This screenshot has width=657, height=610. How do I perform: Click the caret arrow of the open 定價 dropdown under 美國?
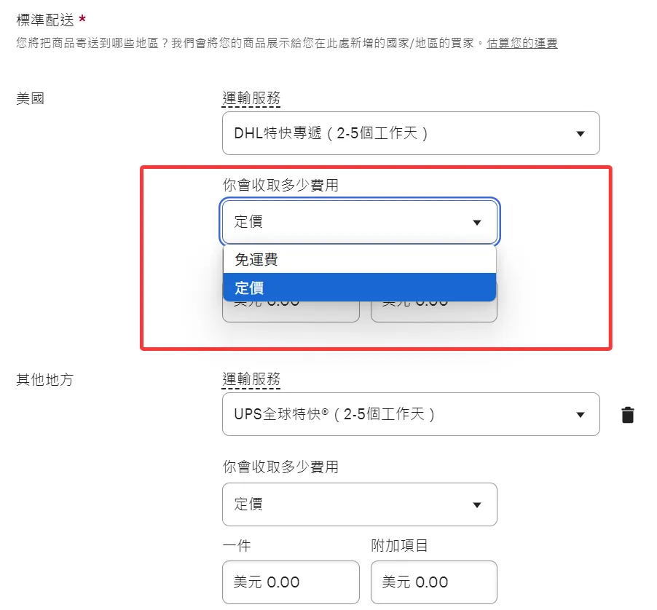(x=477, y=222)
